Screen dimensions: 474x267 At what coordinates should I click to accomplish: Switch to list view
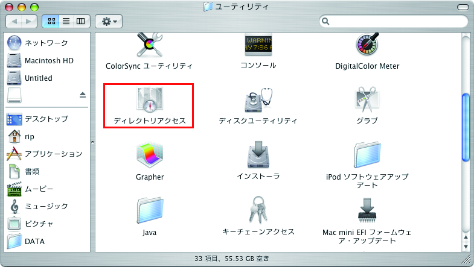point(66,21)
